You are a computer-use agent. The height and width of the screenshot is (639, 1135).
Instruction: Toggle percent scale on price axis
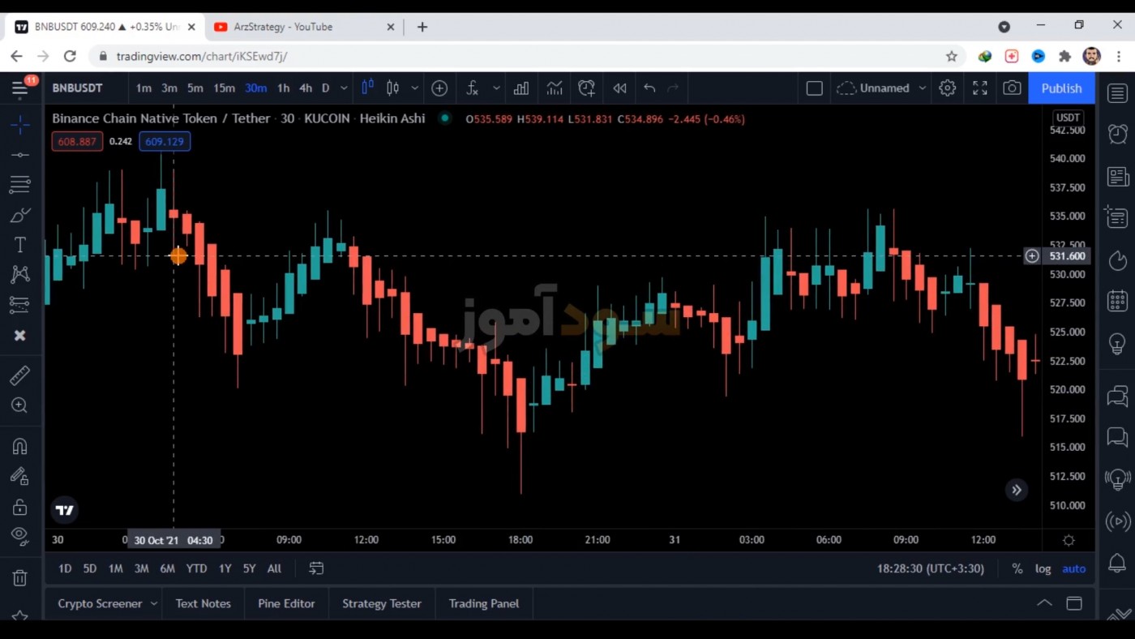(1017, 568)
